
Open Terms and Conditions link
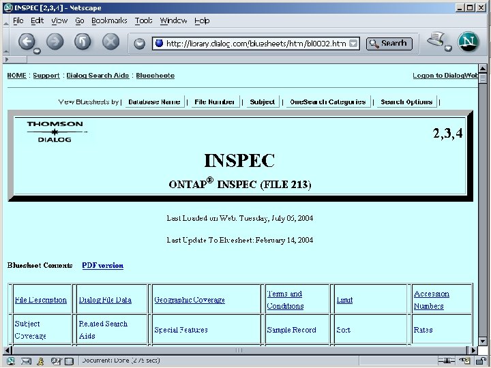[x=285, y=300]
